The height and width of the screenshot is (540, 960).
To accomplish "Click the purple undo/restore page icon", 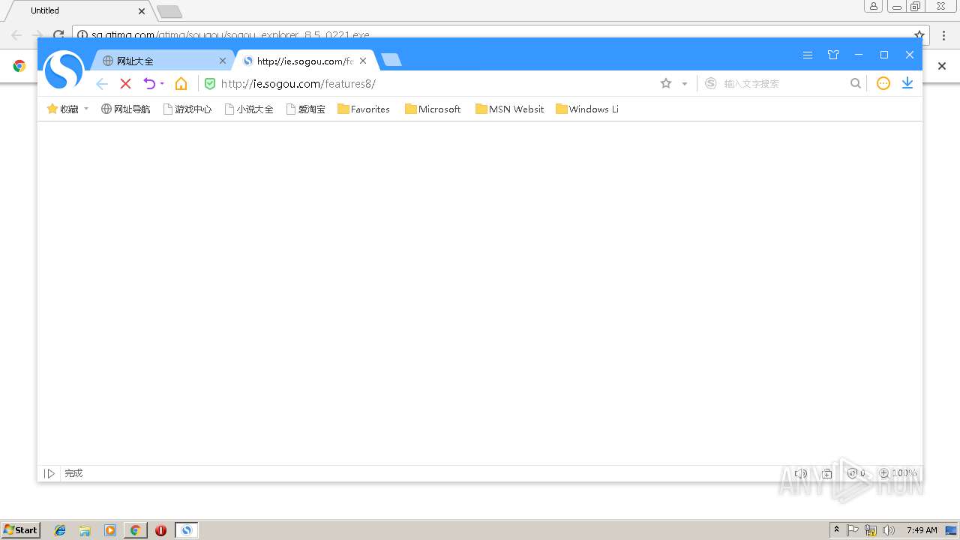I will click(149, 84).
